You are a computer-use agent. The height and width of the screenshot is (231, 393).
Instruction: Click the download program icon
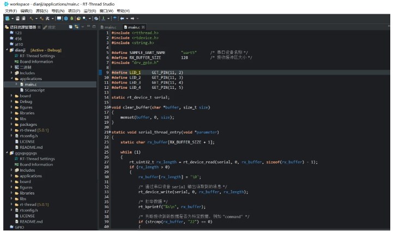(103, 19)
